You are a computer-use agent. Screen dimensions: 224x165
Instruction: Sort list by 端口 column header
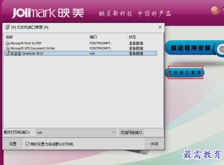[107, 37]
